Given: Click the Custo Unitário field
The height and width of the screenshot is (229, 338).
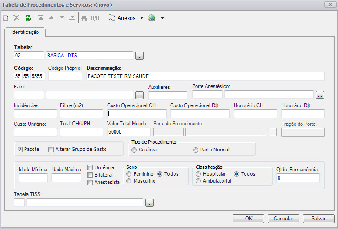Looking at the screenshot, I should click(x=36, y=132).
